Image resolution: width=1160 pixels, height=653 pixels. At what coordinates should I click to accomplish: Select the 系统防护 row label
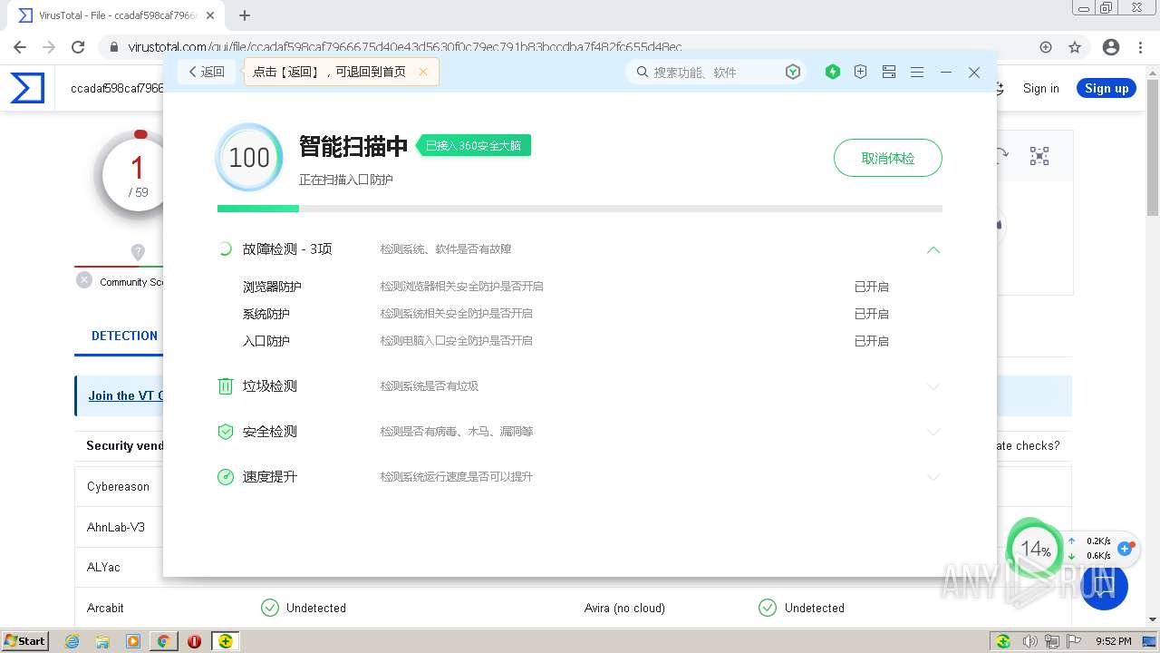point(266,314)
